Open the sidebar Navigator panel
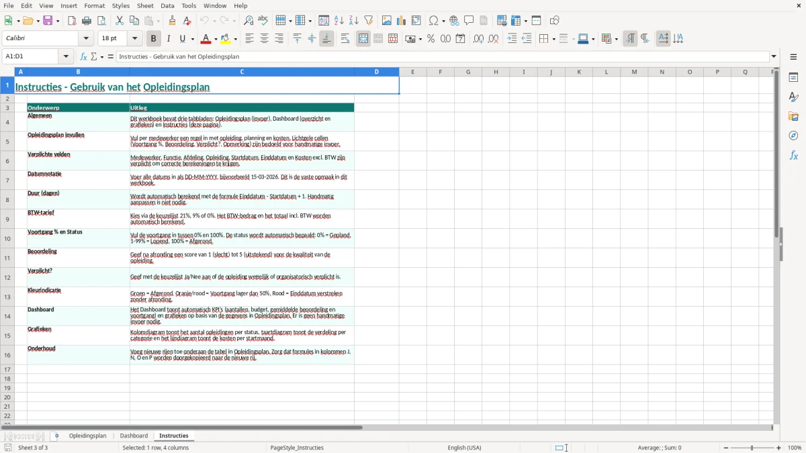Viewport: 806px width, 453px height. click(x=793, y=136)
